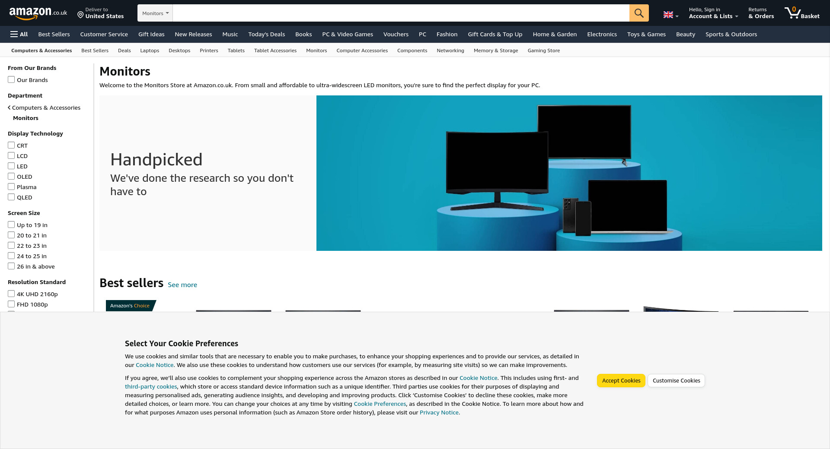Viewport: 830px width, 449px height.
Task: Open Memory & Storage category
Action: coord(496,51)
